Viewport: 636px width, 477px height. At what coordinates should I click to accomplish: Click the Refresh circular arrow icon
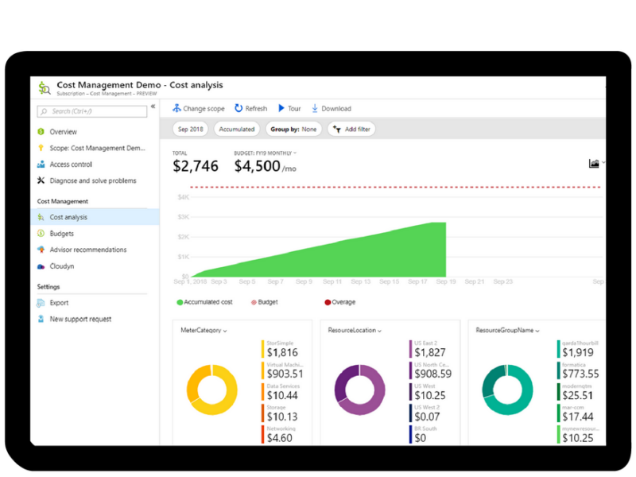coord(238,108)
